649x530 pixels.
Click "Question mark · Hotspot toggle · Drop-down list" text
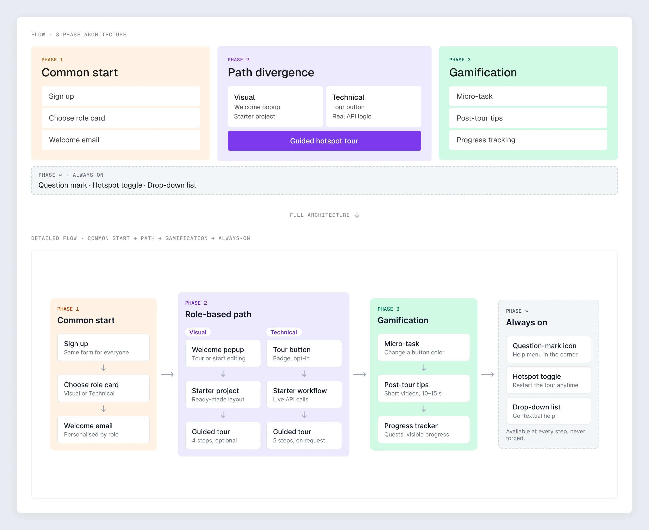[117, 185]
